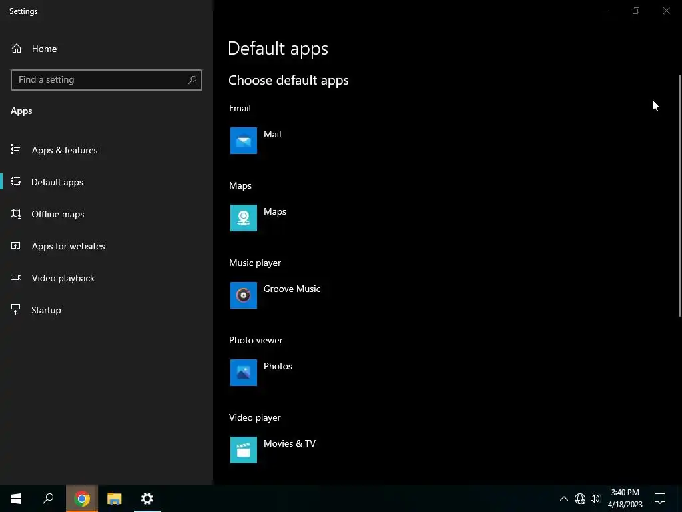The image size is (682, 512).
Task: Click the Groove Music app icon
Action: (x=244, y=295)
